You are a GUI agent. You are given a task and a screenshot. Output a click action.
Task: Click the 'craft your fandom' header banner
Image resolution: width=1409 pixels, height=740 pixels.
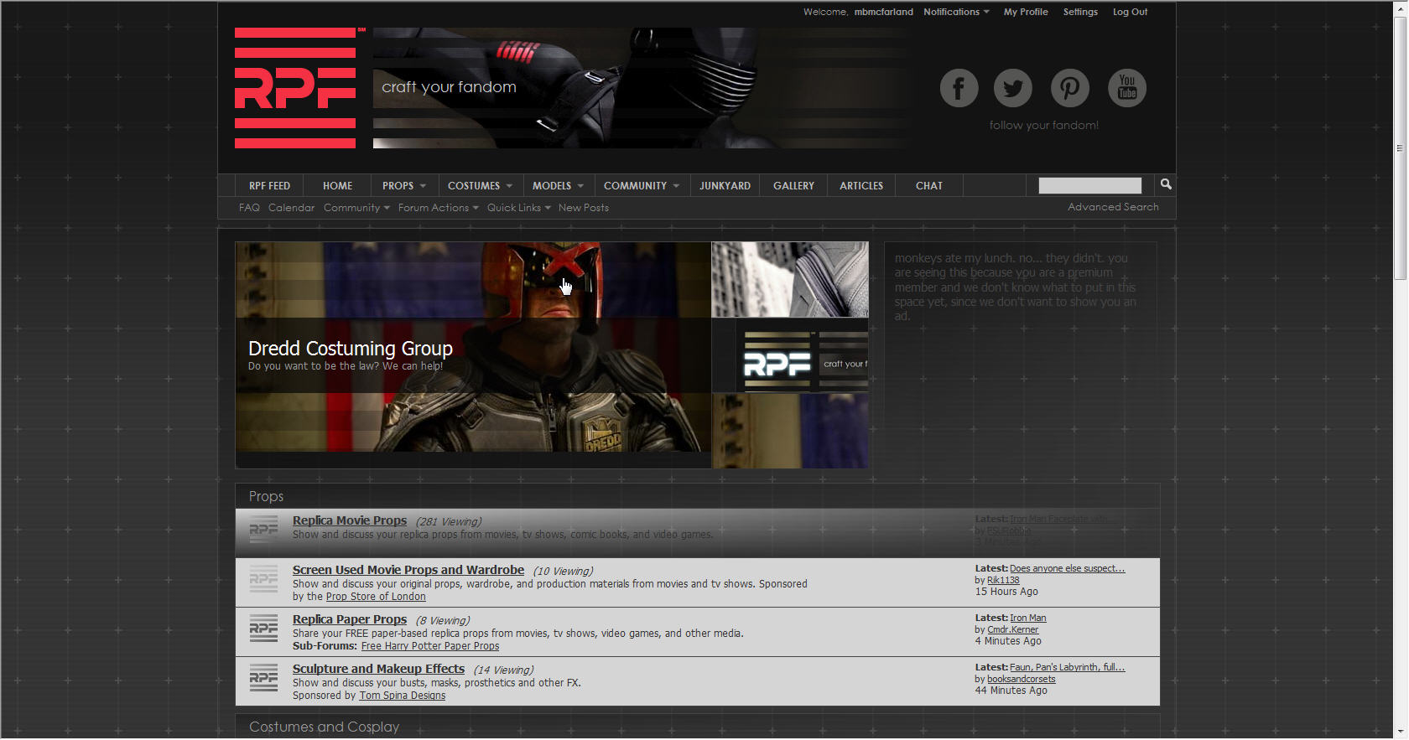coord(642,88)
